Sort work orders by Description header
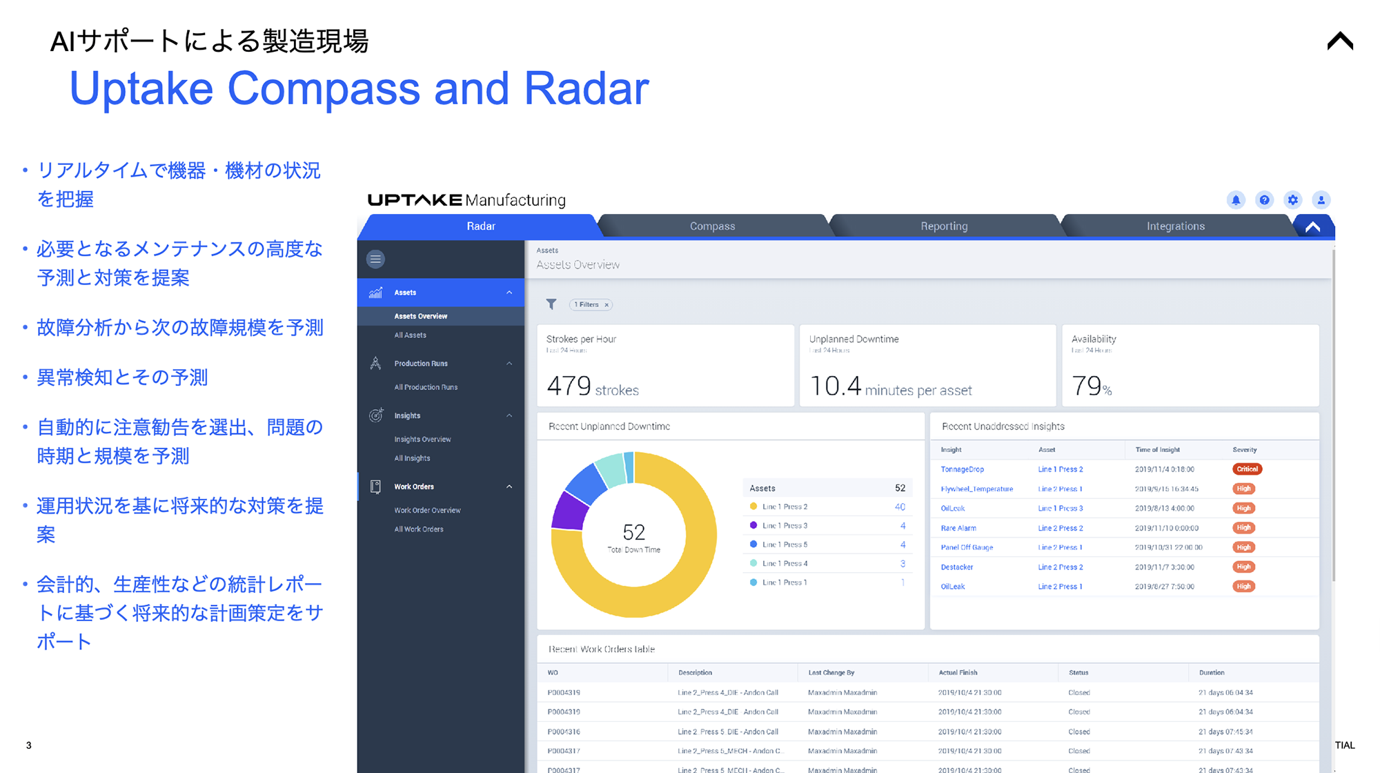The width and height of the screenshot is (1380, 773). [695, 673]
